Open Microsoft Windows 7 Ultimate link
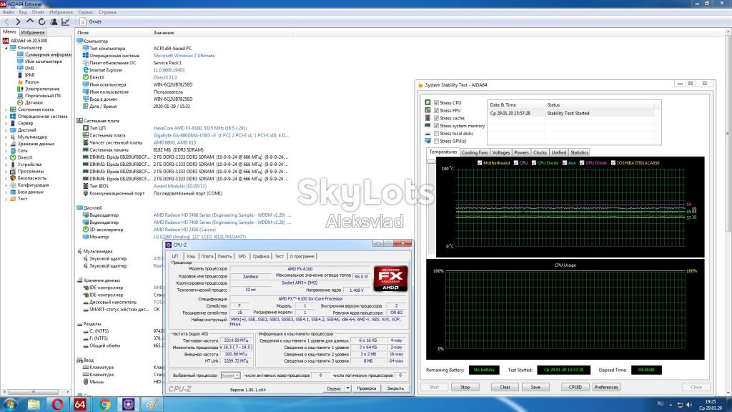 184,56
